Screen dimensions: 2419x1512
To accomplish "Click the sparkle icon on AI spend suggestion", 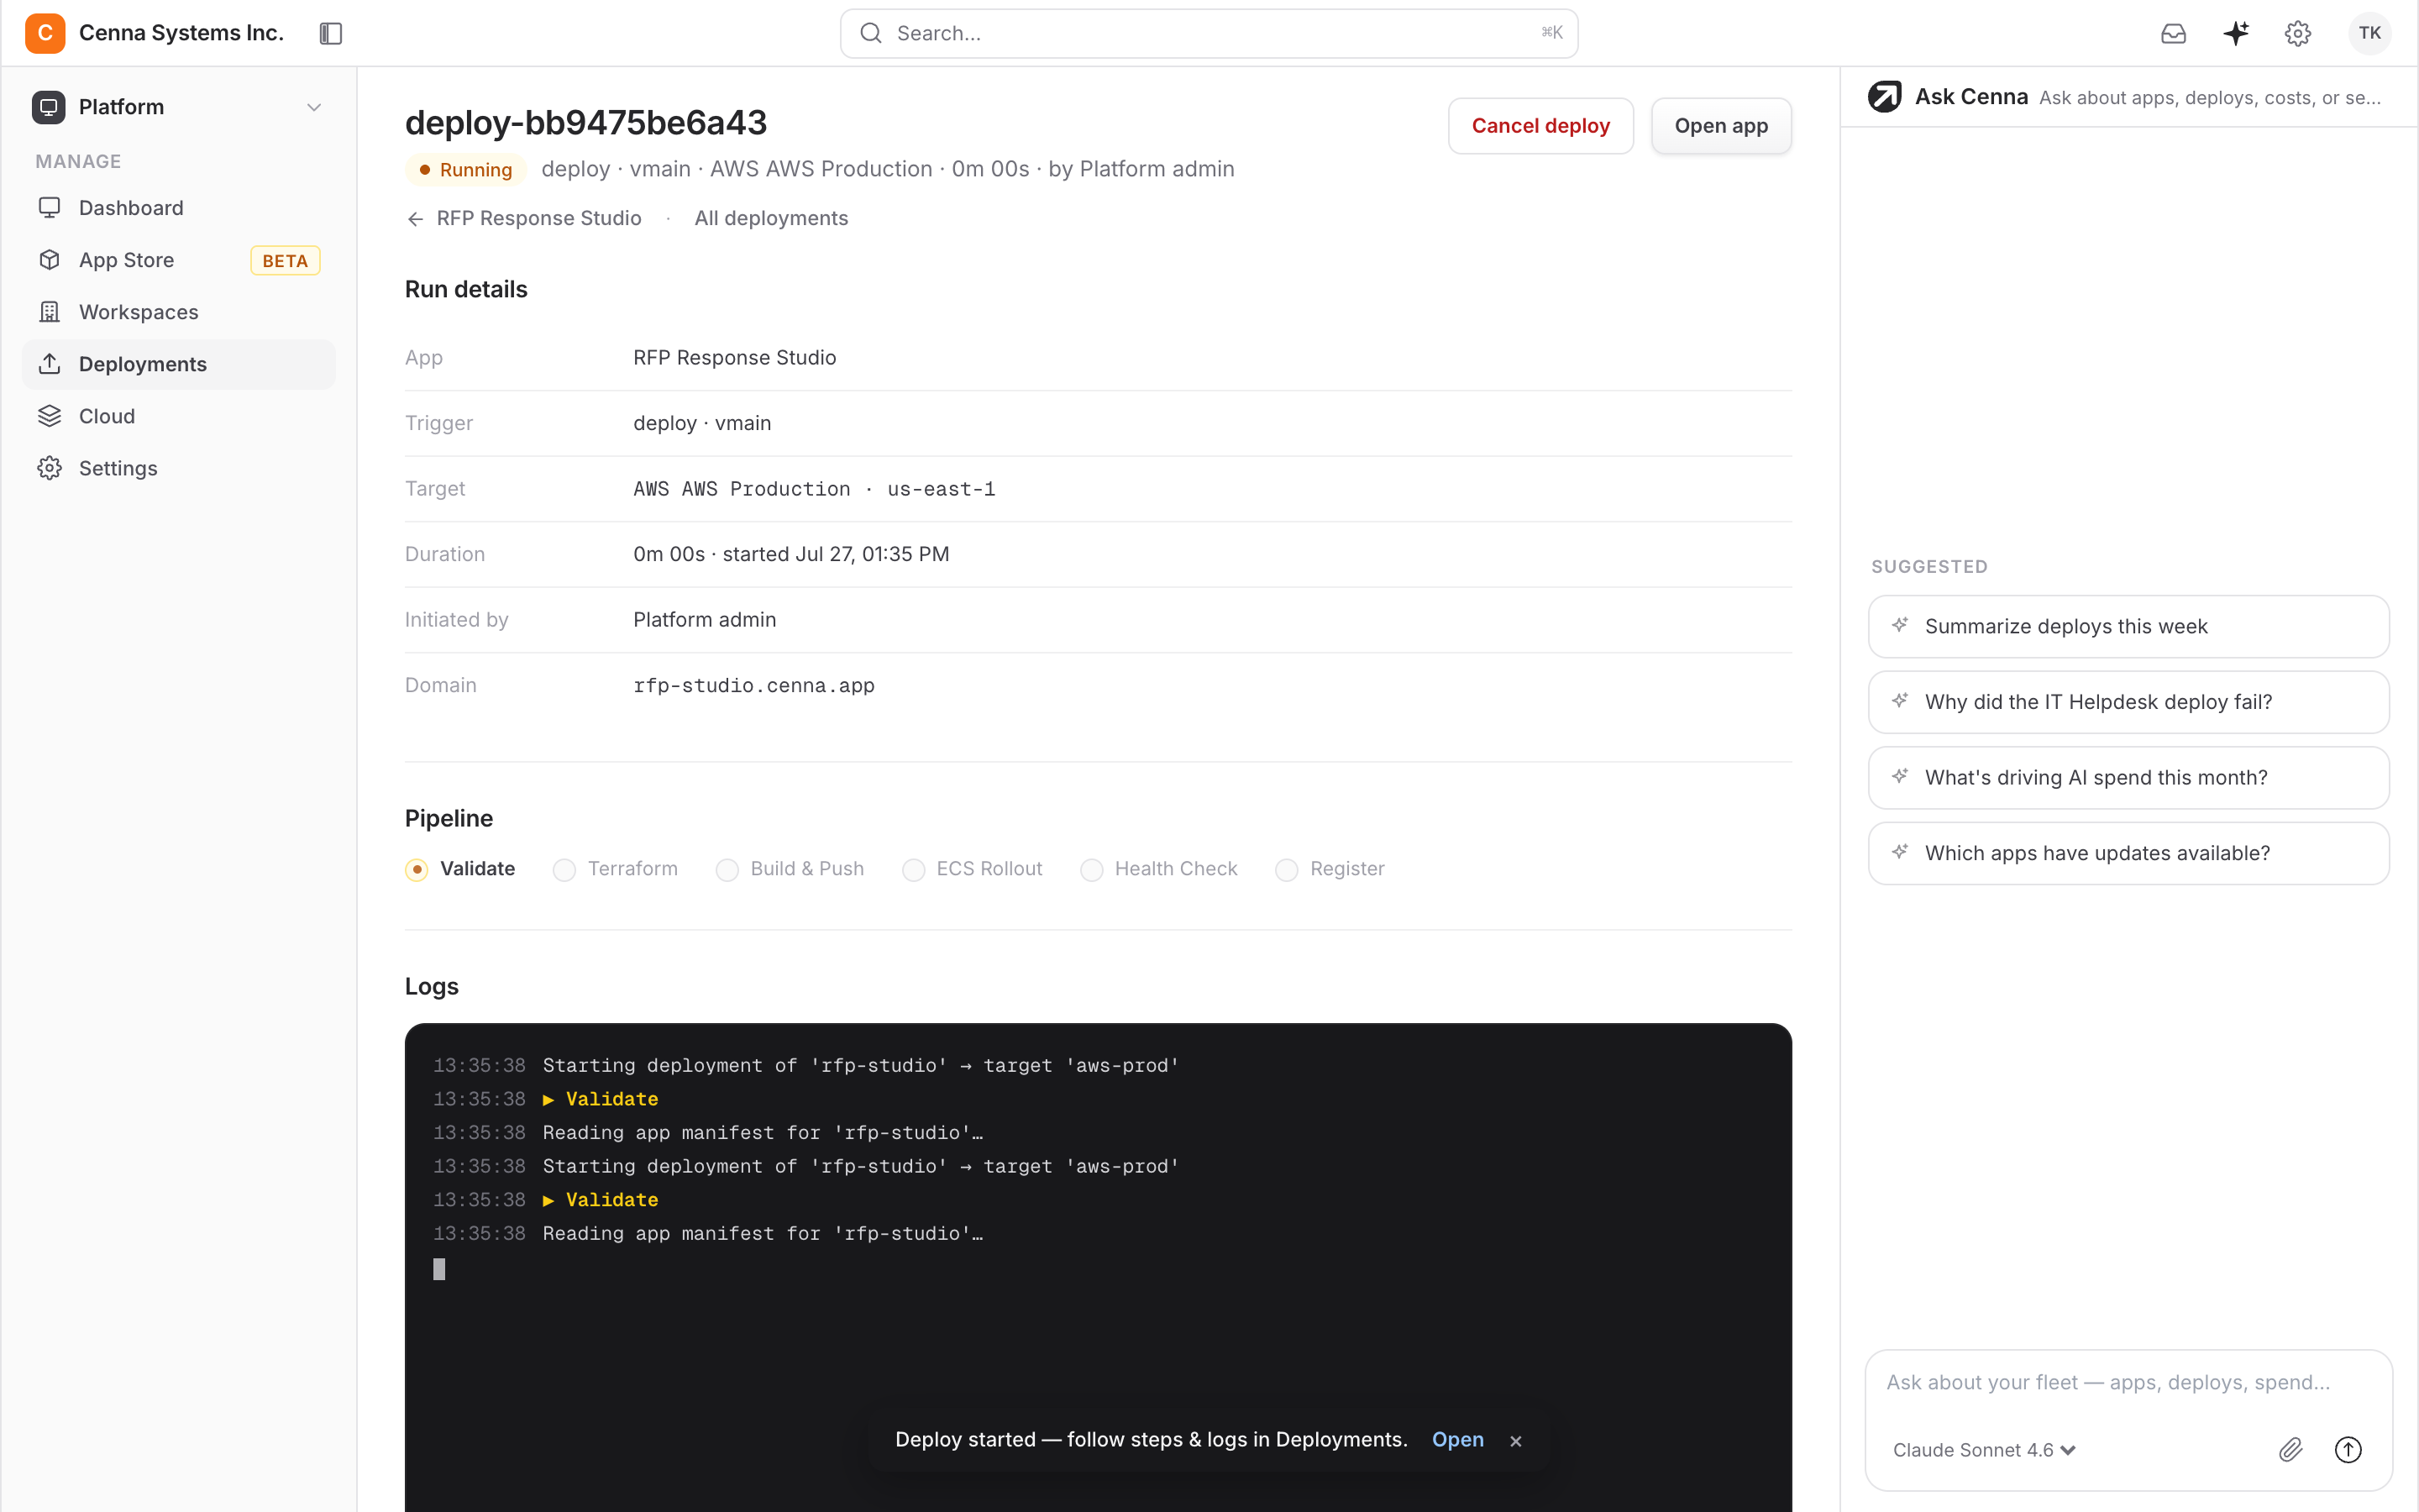I will click(1900, 776).
